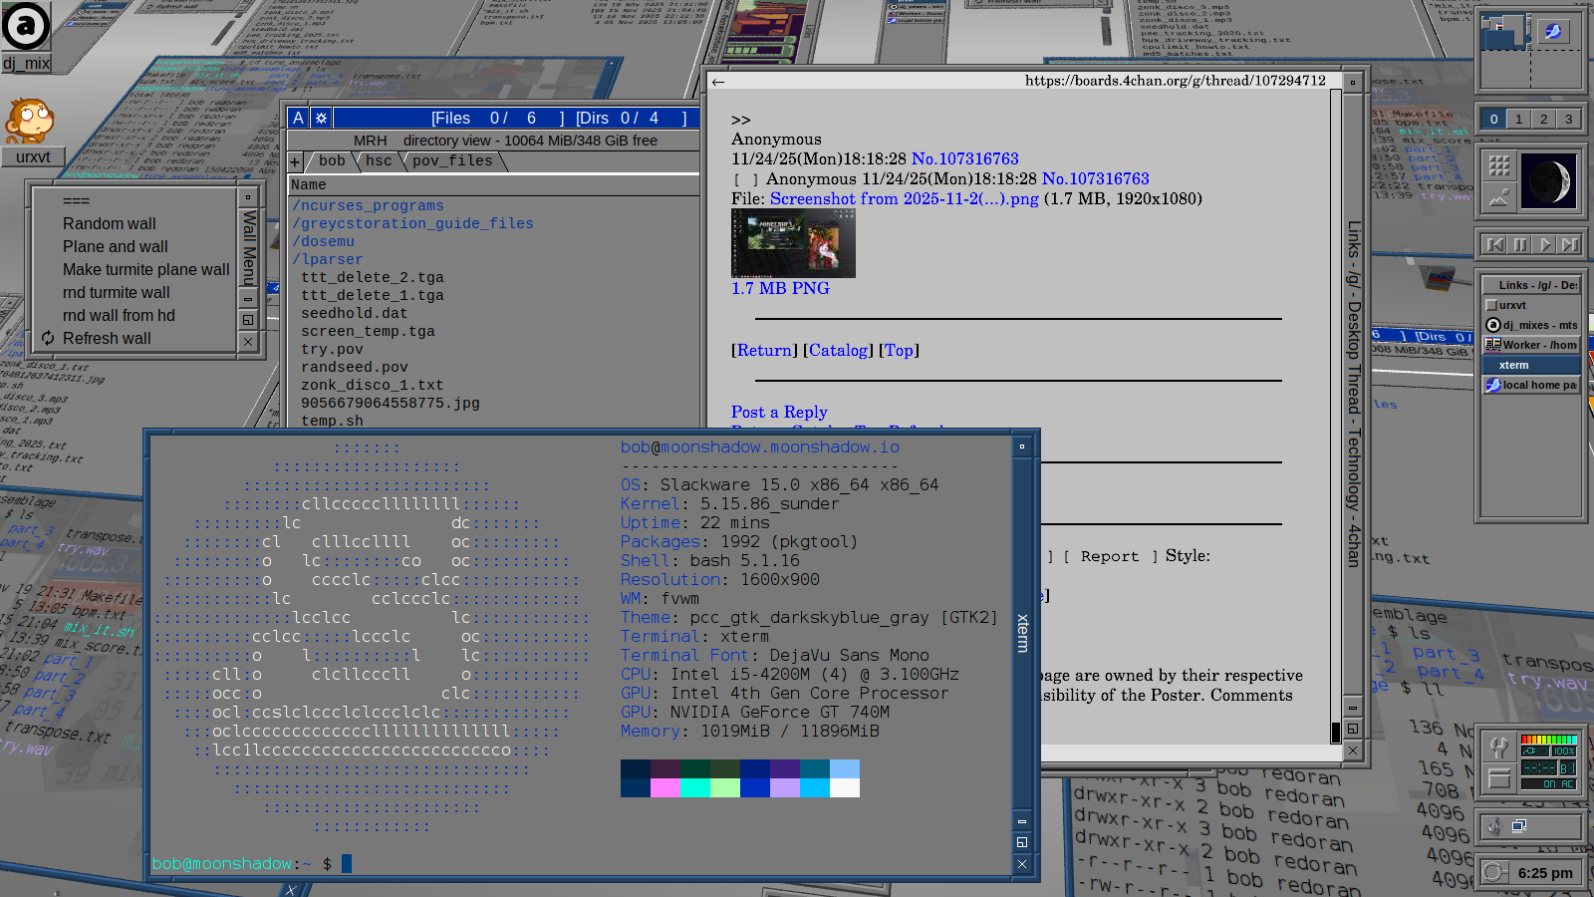Switch to desktop 2 in pager

click(1543, 119)
